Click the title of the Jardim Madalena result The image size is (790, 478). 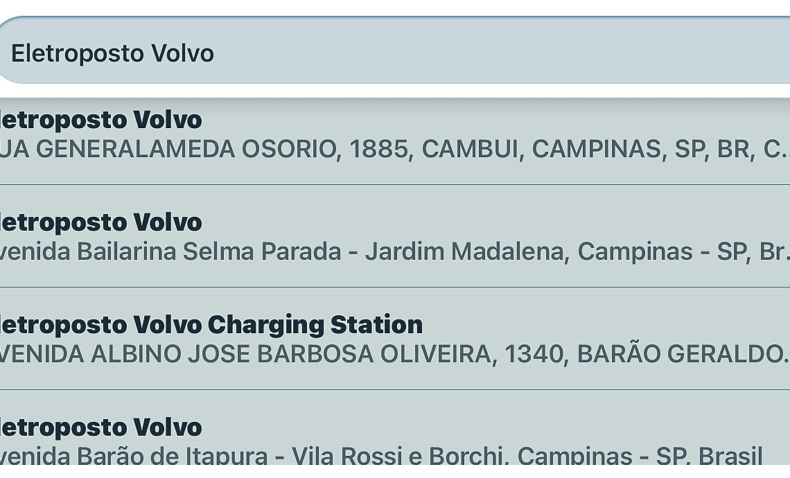click(100, 222)
